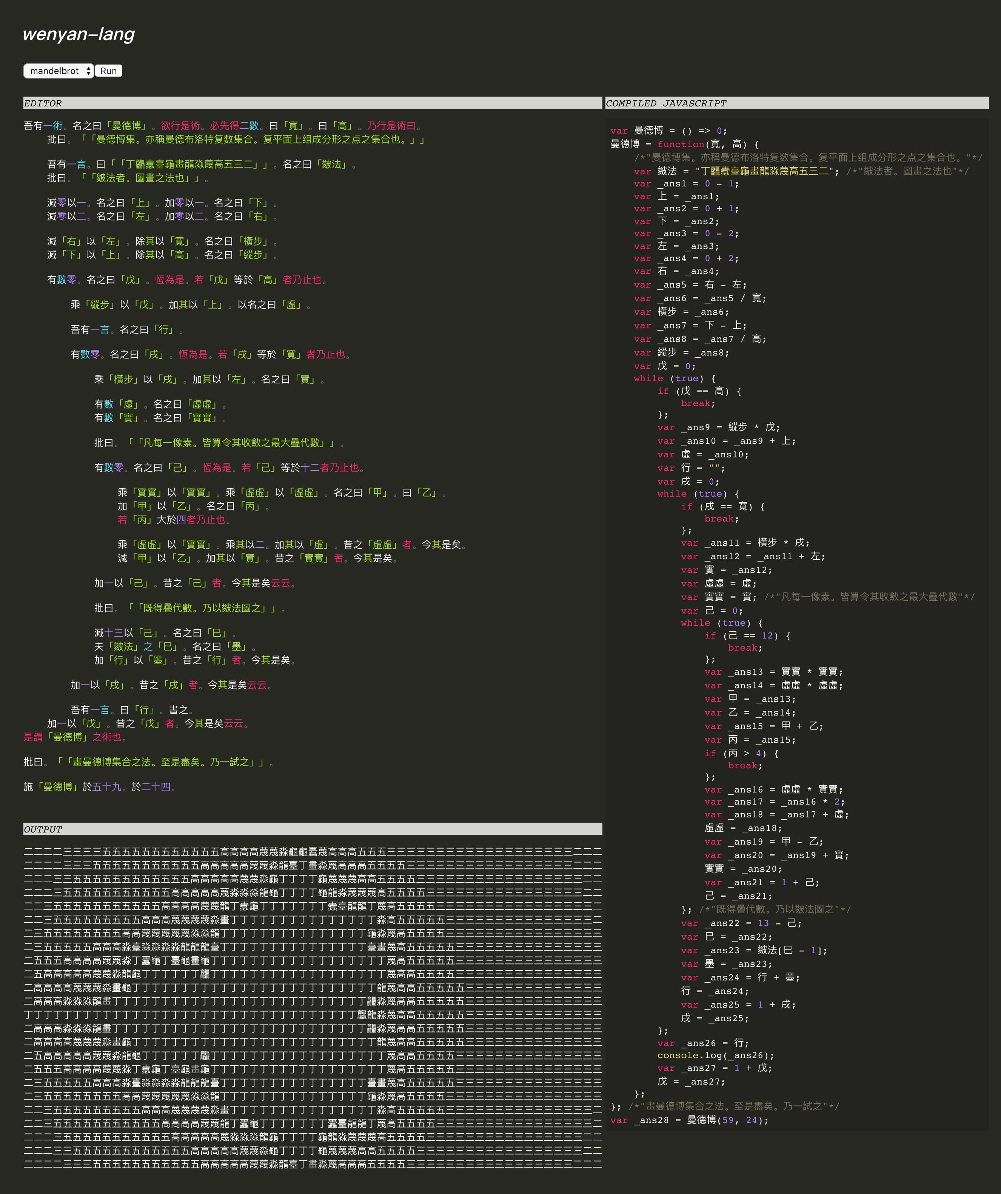Click the last row of the output text
The image size is (1001, 1194).
click(312, 1165)
